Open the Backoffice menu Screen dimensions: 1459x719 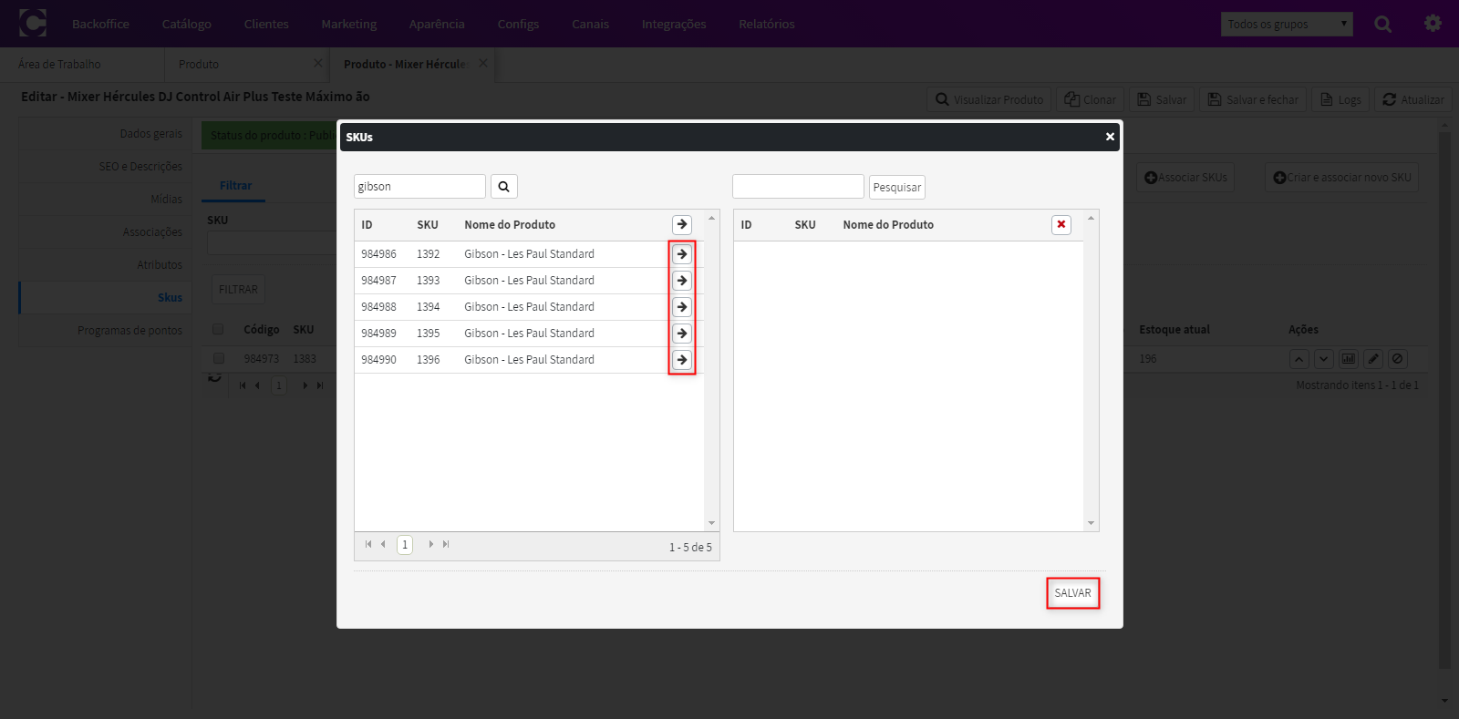pos(100,24)
